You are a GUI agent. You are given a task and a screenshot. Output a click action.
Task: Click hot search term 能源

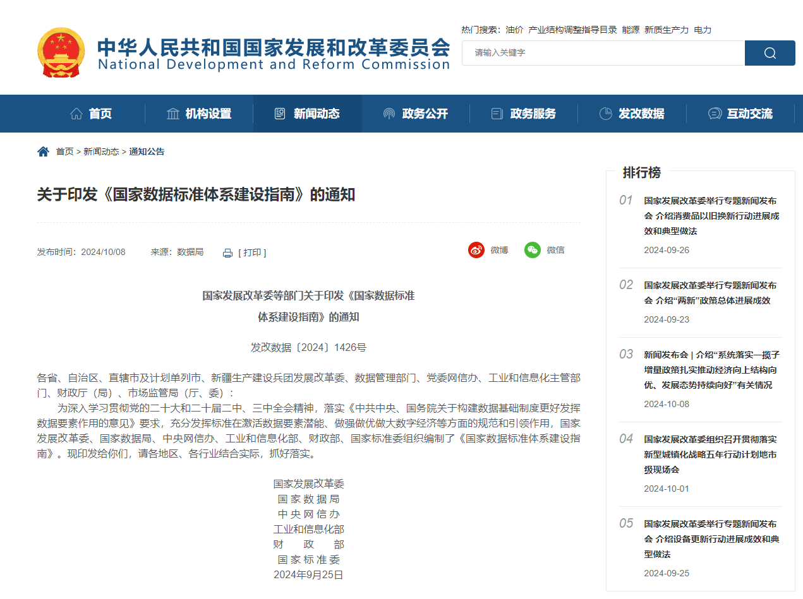point(631,30)
